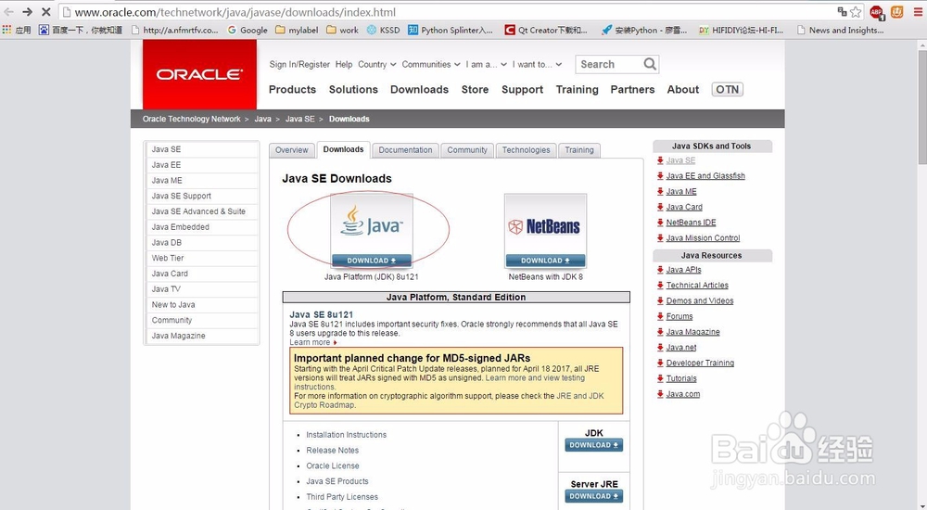Open the News and Insights bookmark
The width and height of the screenshot is (927, 510).
tap(840, 30)
